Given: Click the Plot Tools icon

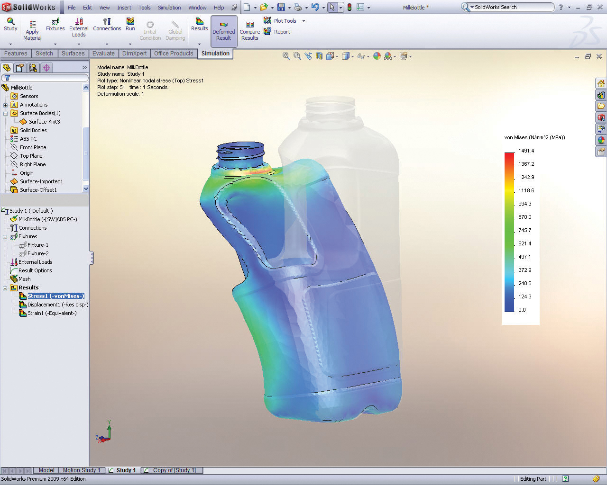Looking at the screenshot, I should click(268, 21).
